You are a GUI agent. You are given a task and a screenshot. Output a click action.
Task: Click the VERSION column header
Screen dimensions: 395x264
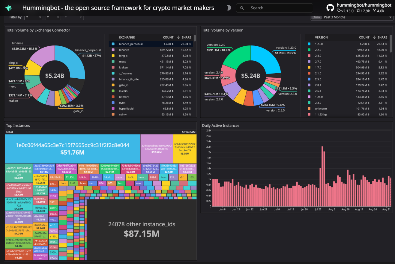click(321, 37)
